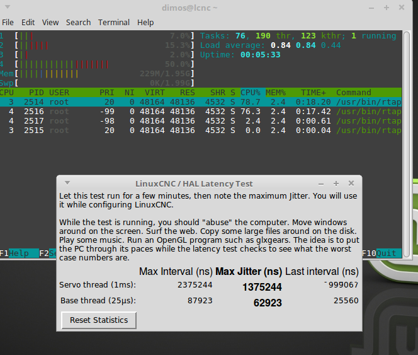Click the Servo thread (1ms) label

98,285
